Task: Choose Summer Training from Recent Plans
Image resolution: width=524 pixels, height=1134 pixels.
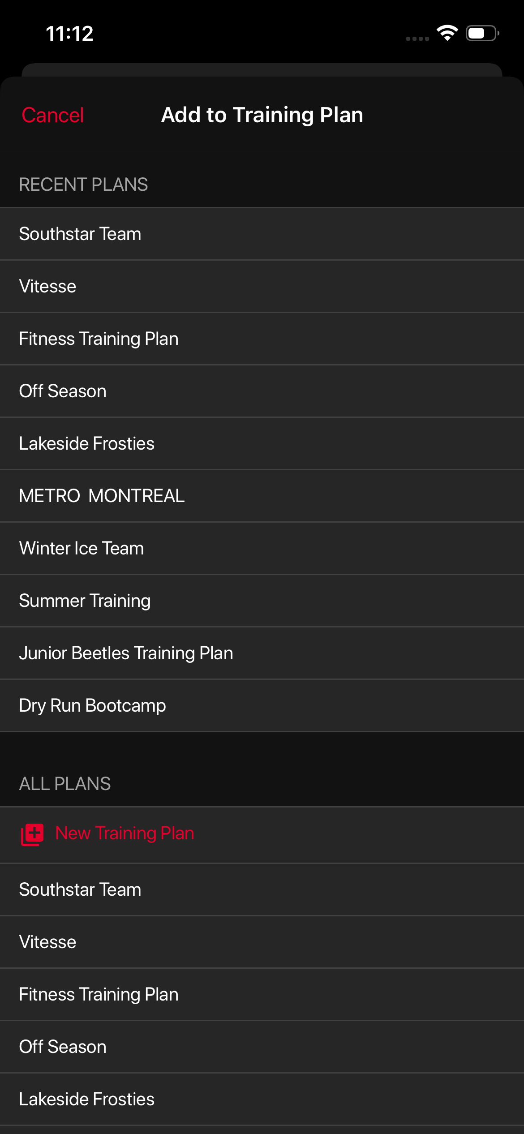Action: (x=85, y=600)
